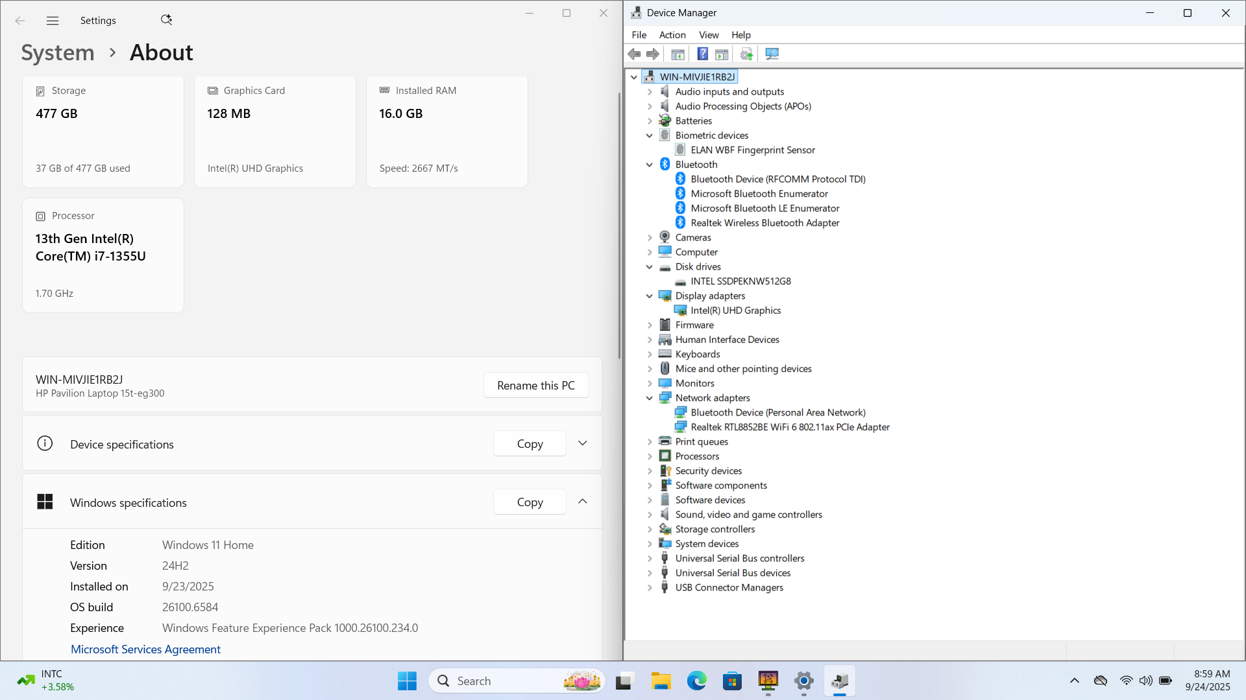Click Show/Hide Action Pane toolbar icon
This screenshot has width=1246, height=700.
click(722, 54)
